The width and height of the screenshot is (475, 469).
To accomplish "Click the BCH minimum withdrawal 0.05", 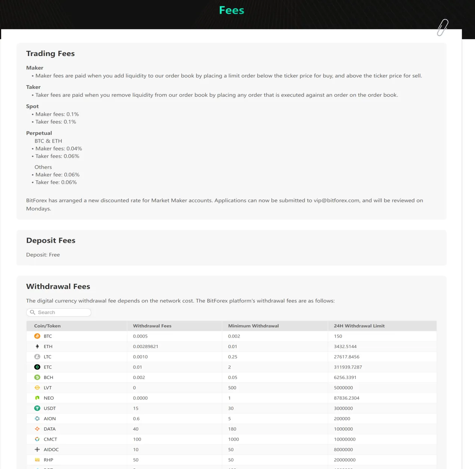I will [x=233, y=378].
